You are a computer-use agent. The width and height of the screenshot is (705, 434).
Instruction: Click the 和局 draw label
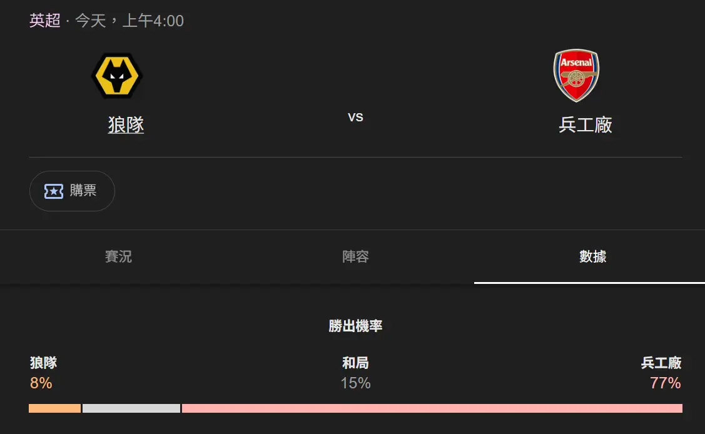tap(355, 363)
